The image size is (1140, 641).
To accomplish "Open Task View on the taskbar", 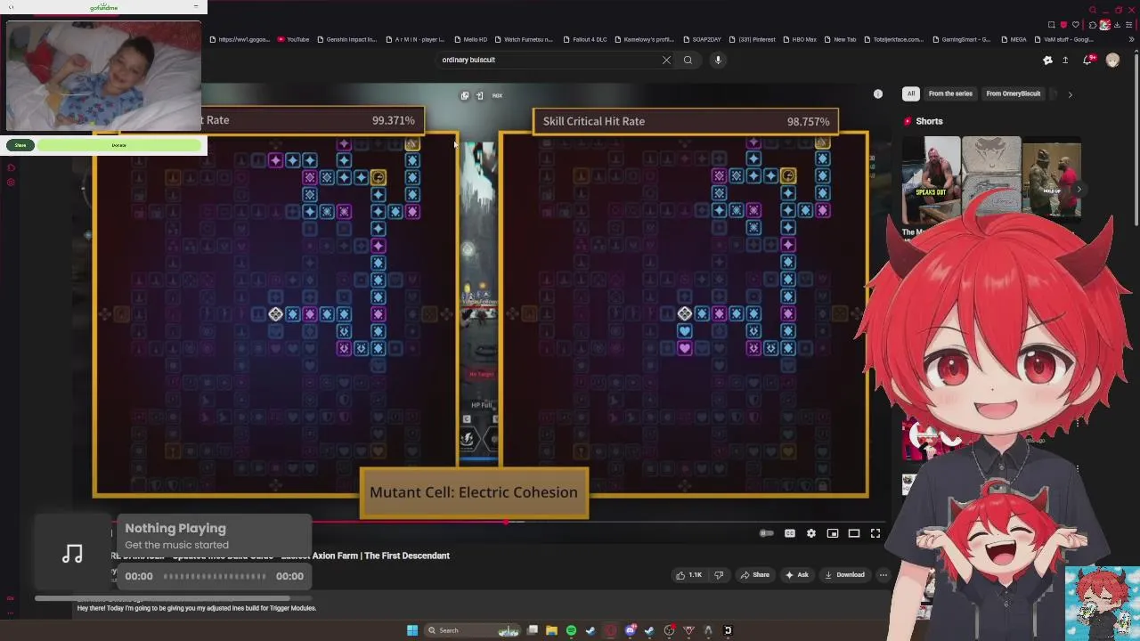I will click(x=532, y=630).
